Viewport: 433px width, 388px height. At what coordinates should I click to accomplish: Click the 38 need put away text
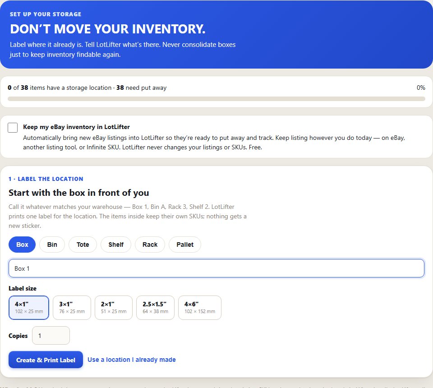tap(141, 88)
